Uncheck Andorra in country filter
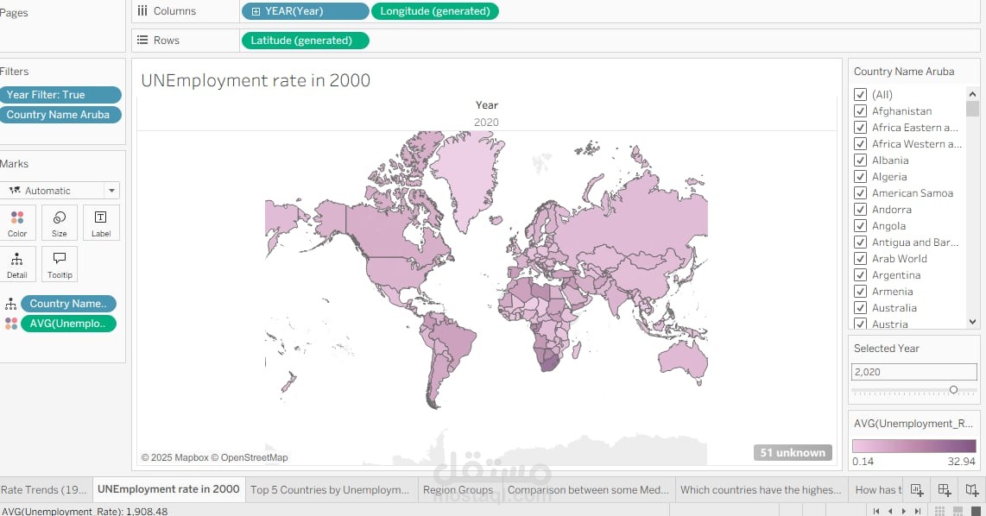Image resolution: width=986 pixels, height=516 pixels. click(860, 210)
